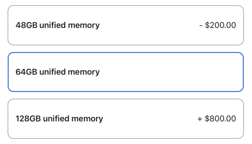Keep the currently selected 64GB memory
This screenshot has width=252, height=144.
pos(126,72)
